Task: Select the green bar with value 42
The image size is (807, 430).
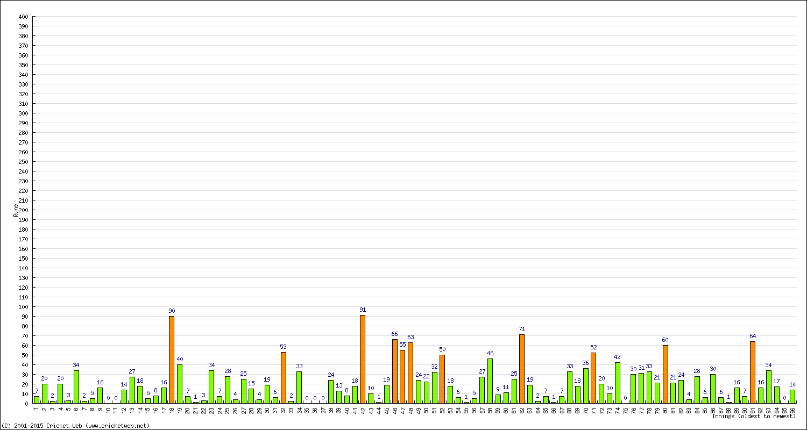Action: 617,383
